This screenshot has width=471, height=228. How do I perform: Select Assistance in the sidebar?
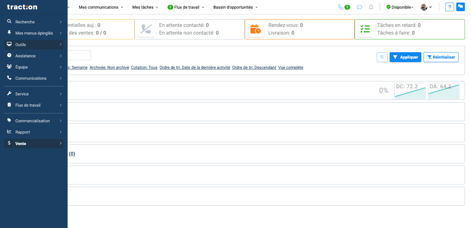click(34, 56)
